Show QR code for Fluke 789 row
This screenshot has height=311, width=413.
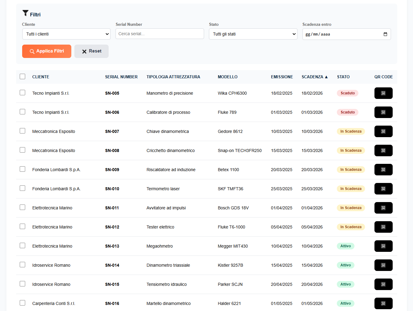pyautogui.click(x=383, y=112)
